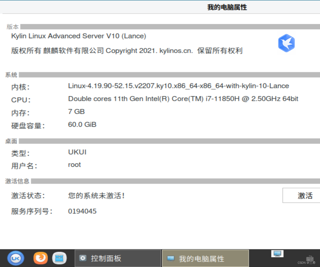Click the disk capacity 60.0 GiB value
This screenshot has height=267, width=320.
tap(82, 125)
